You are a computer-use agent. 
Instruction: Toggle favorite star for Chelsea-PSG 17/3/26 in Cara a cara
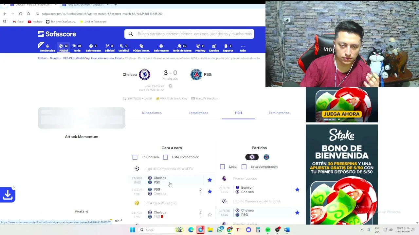coord(209,180)
